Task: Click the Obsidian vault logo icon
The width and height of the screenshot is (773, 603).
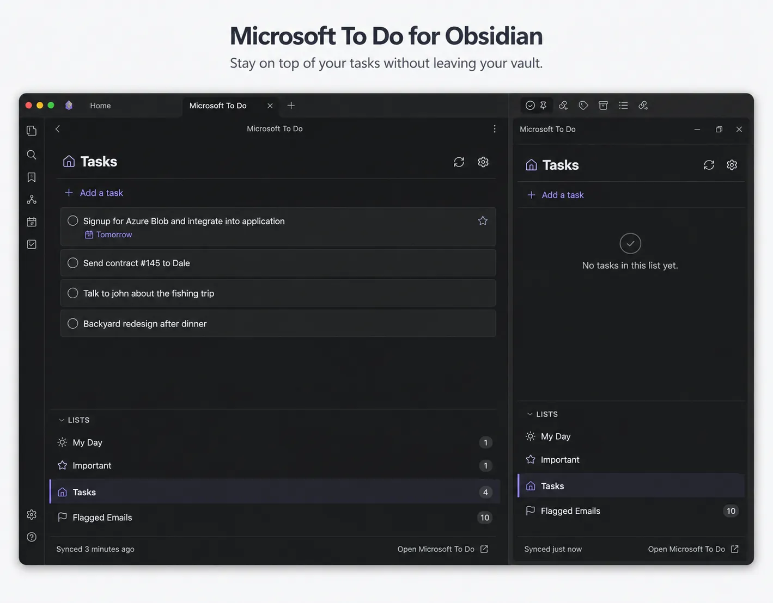Action: click(x=69, y=105)
